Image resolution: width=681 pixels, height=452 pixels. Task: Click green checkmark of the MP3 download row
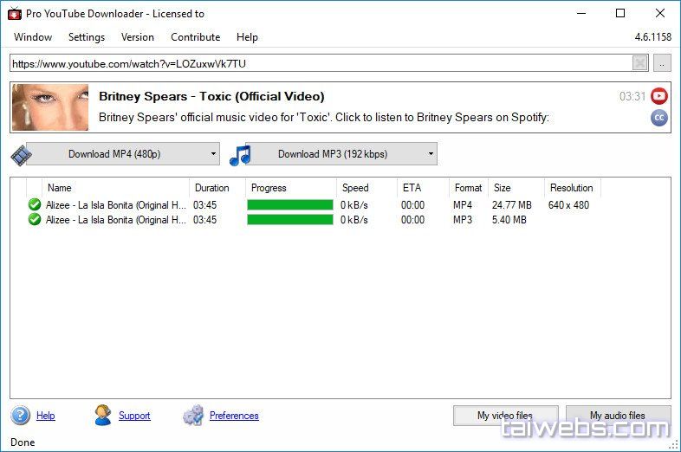coord(35,220)
